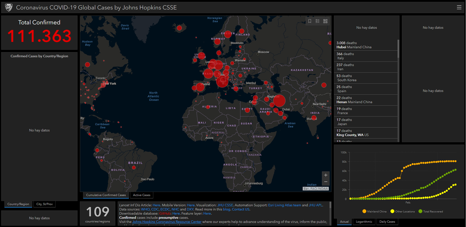Open the DXY data source link
This screenshot has height=227, width=466.
[x=190, y=210]
